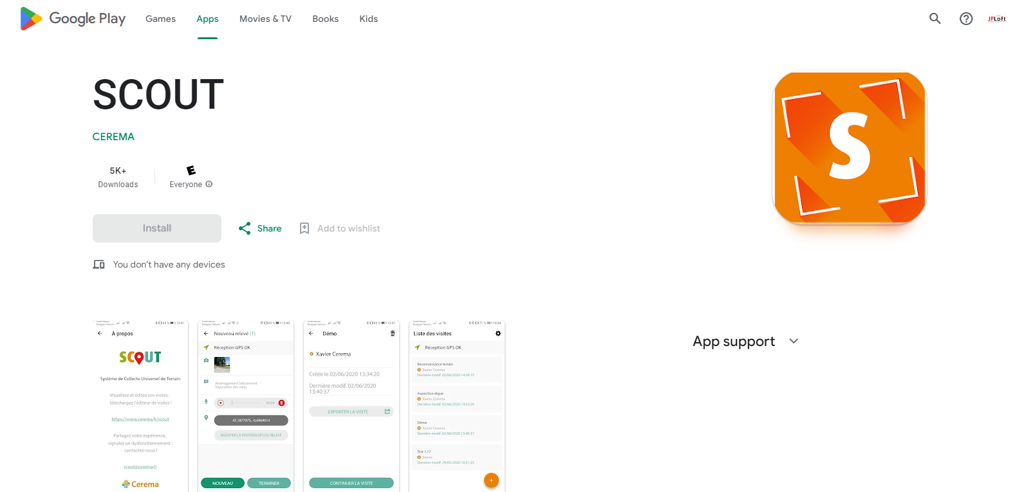This screenshot has width=1017, height=492.
Task: Click the 5K+ Downloads text
Action: [118, 177]
